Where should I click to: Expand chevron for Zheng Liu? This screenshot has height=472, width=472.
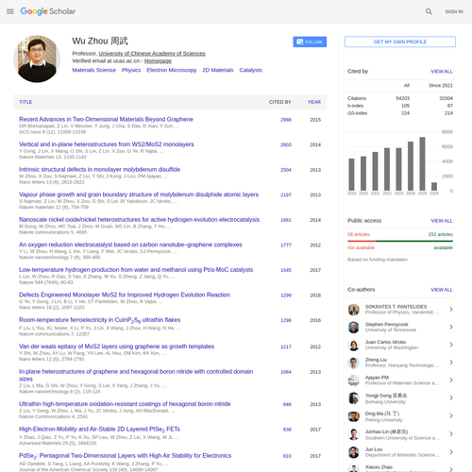click(x=451, y=362)
